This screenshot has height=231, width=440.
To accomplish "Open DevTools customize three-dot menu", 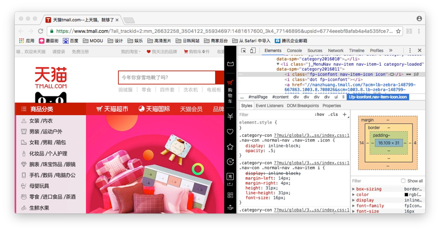I will (x=410, y=50).
